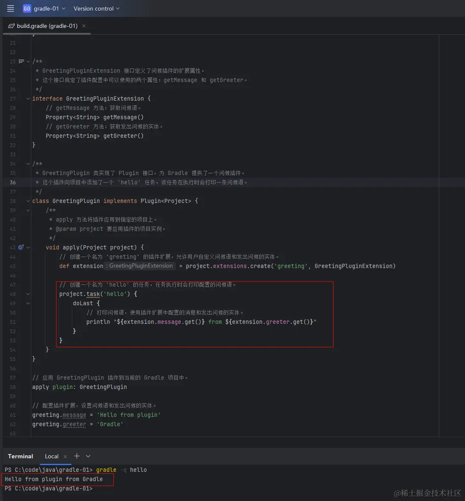Screen dimensions: 465x501
Task: Collapse the doc comment at line 34
Action: click(28, 164)
